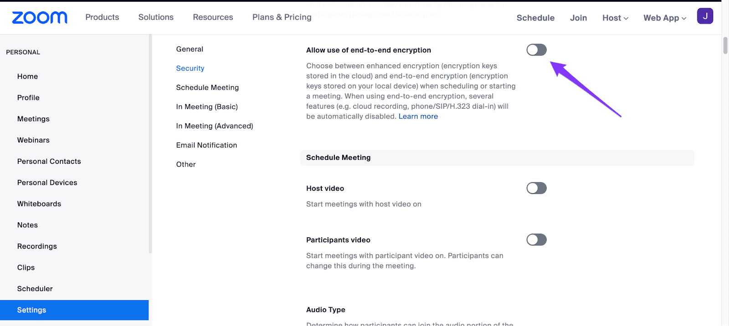The image size is (729, 326).
Task: Open Whiteboards from the sidebar
Action: click(39, 204)
